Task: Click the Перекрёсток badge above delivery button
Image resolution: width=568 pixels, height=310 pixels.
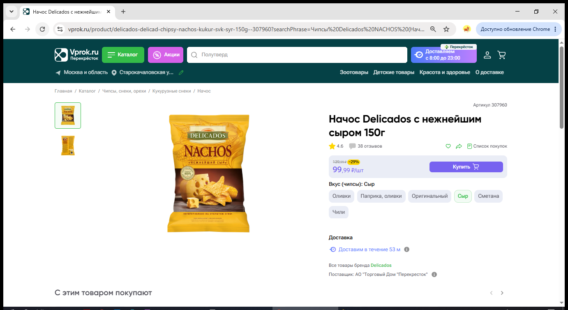Action: click(x=459, y=47)
